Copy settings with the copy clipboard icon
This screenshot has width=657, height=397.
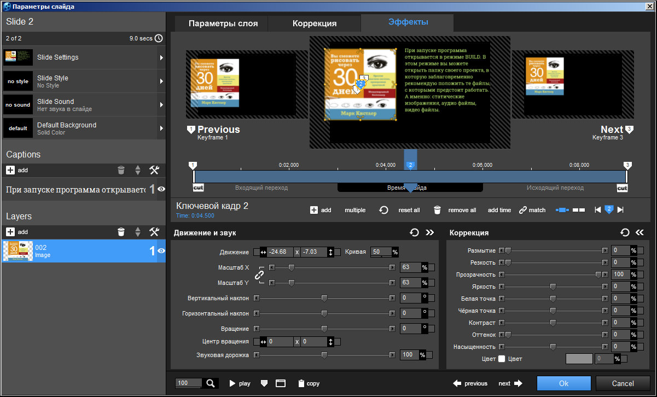coord(301,383)
